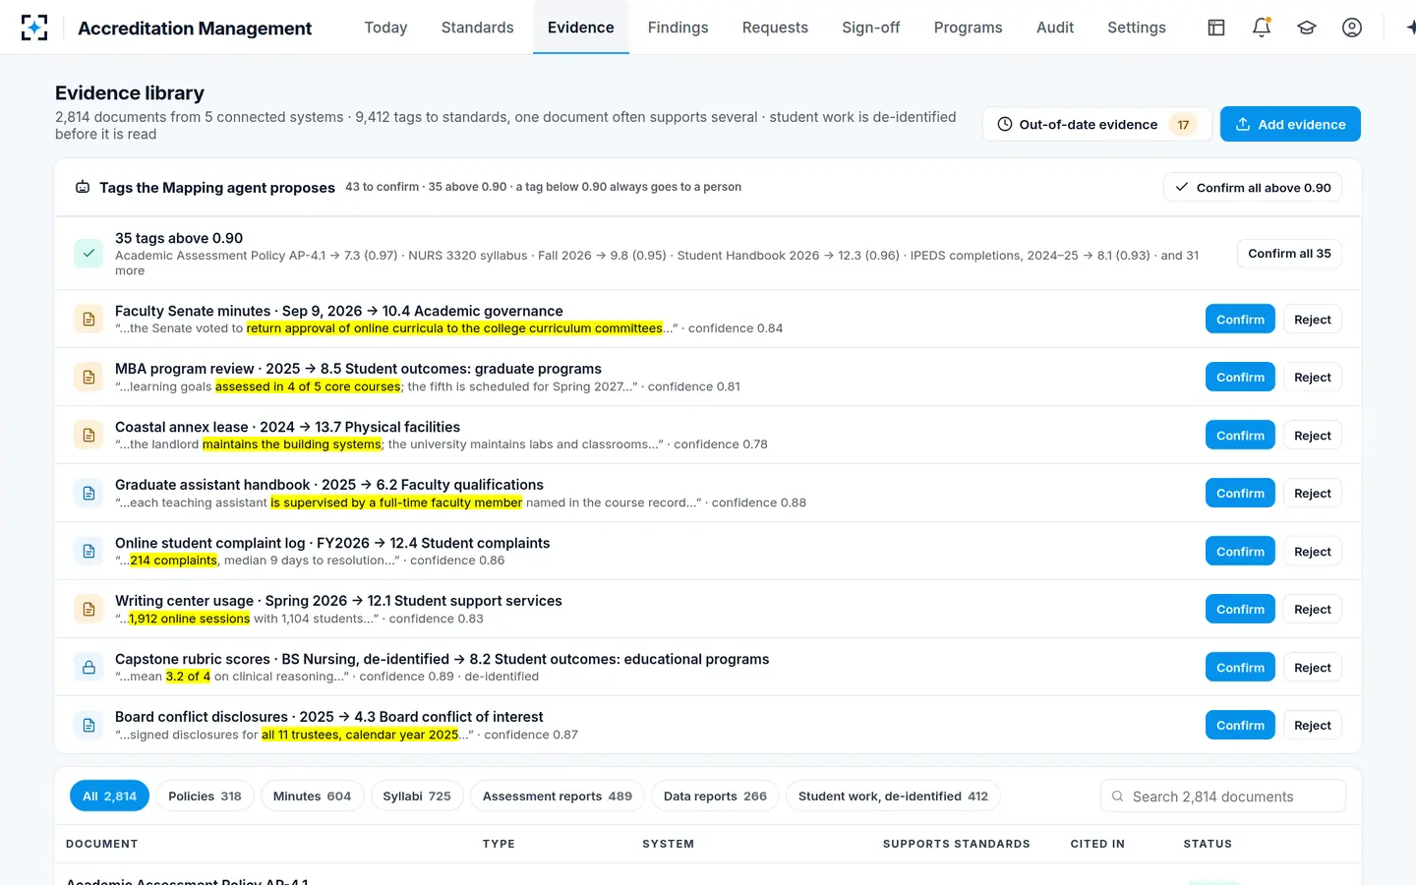The image size is (1416, 885).
Task: Reject the Board conflict disclosures tag
Action: tap(1313, 726)
